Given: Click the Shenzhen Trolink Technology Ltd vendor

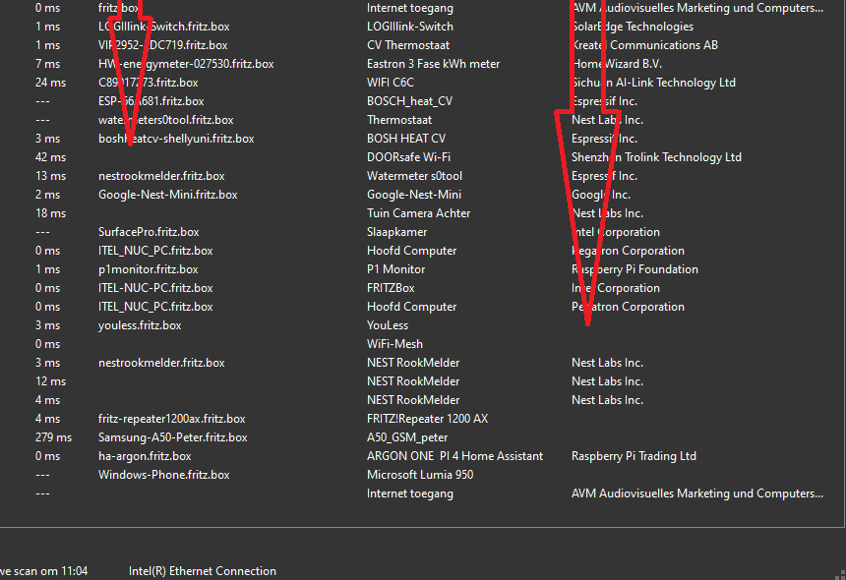Looking at the screenshot, I should [x=656, y=157].
